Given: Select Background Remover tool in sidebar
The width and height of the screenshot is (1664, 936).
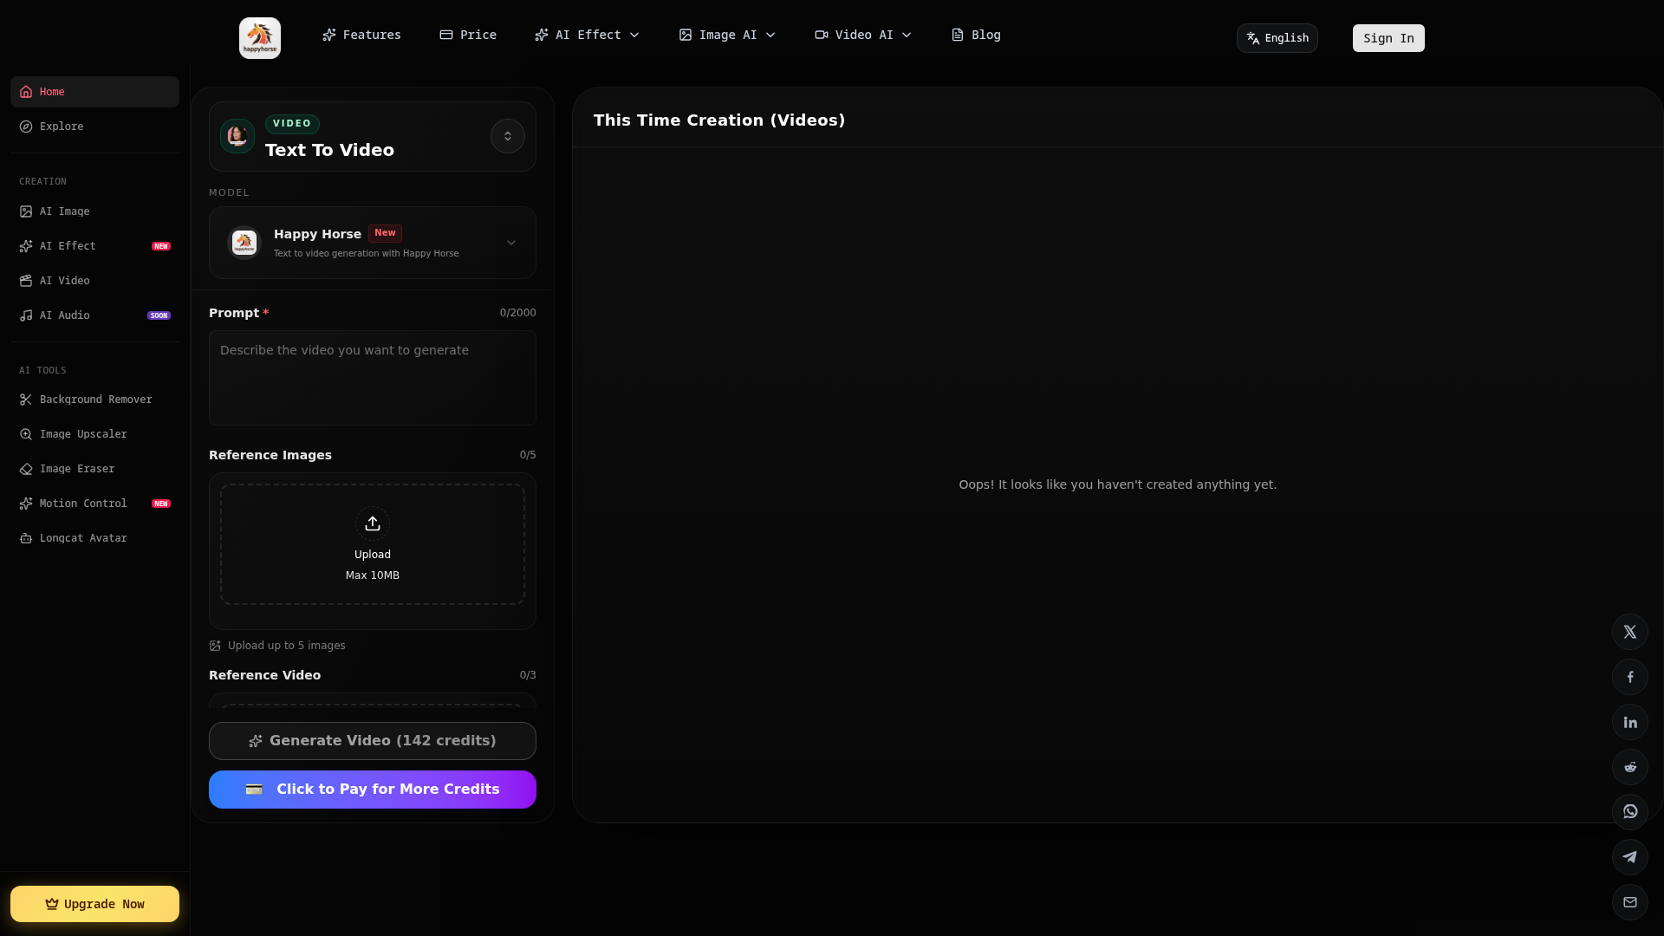Looking at the screenshot, I should click(95, 400).
